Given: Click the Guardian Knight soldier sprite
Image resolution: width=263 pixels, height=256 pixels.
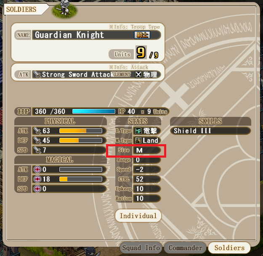Looking at the screenshot, I should pyautogui.click(x=64, y=8).
